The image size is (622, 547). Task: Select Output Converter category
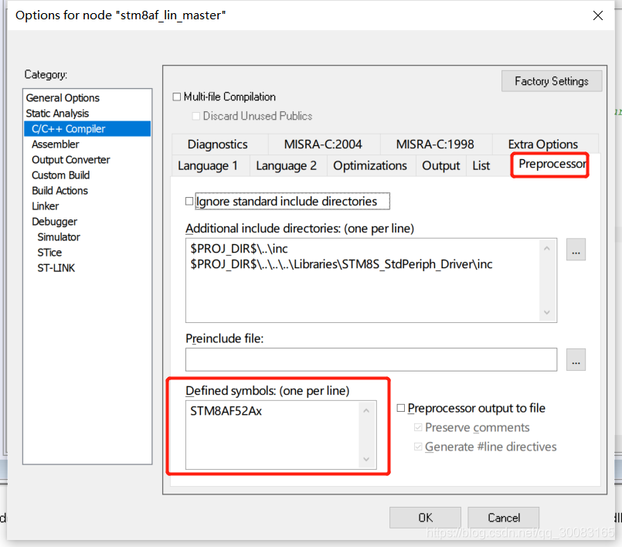click(x=70, y=160)
